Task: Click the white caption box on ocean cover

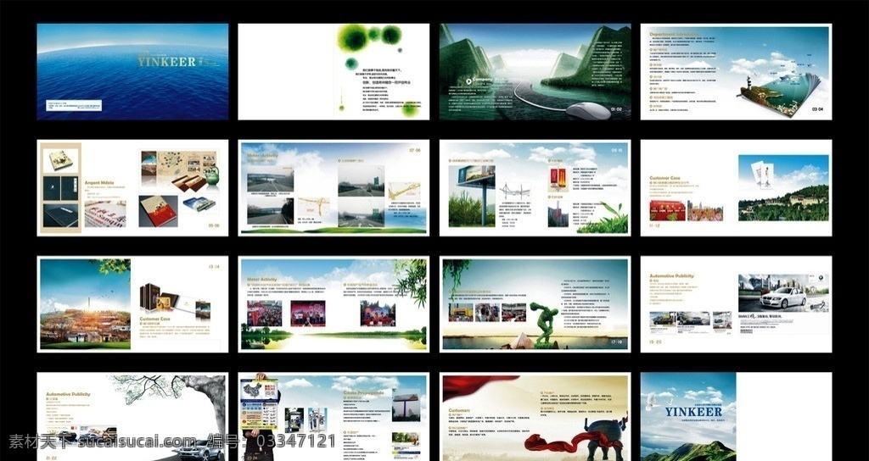Action: click(74, 105)
